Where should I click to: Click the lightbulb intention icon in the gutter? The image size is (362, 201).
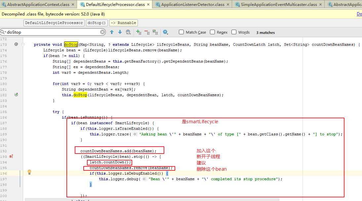click(x=29, y=172)
